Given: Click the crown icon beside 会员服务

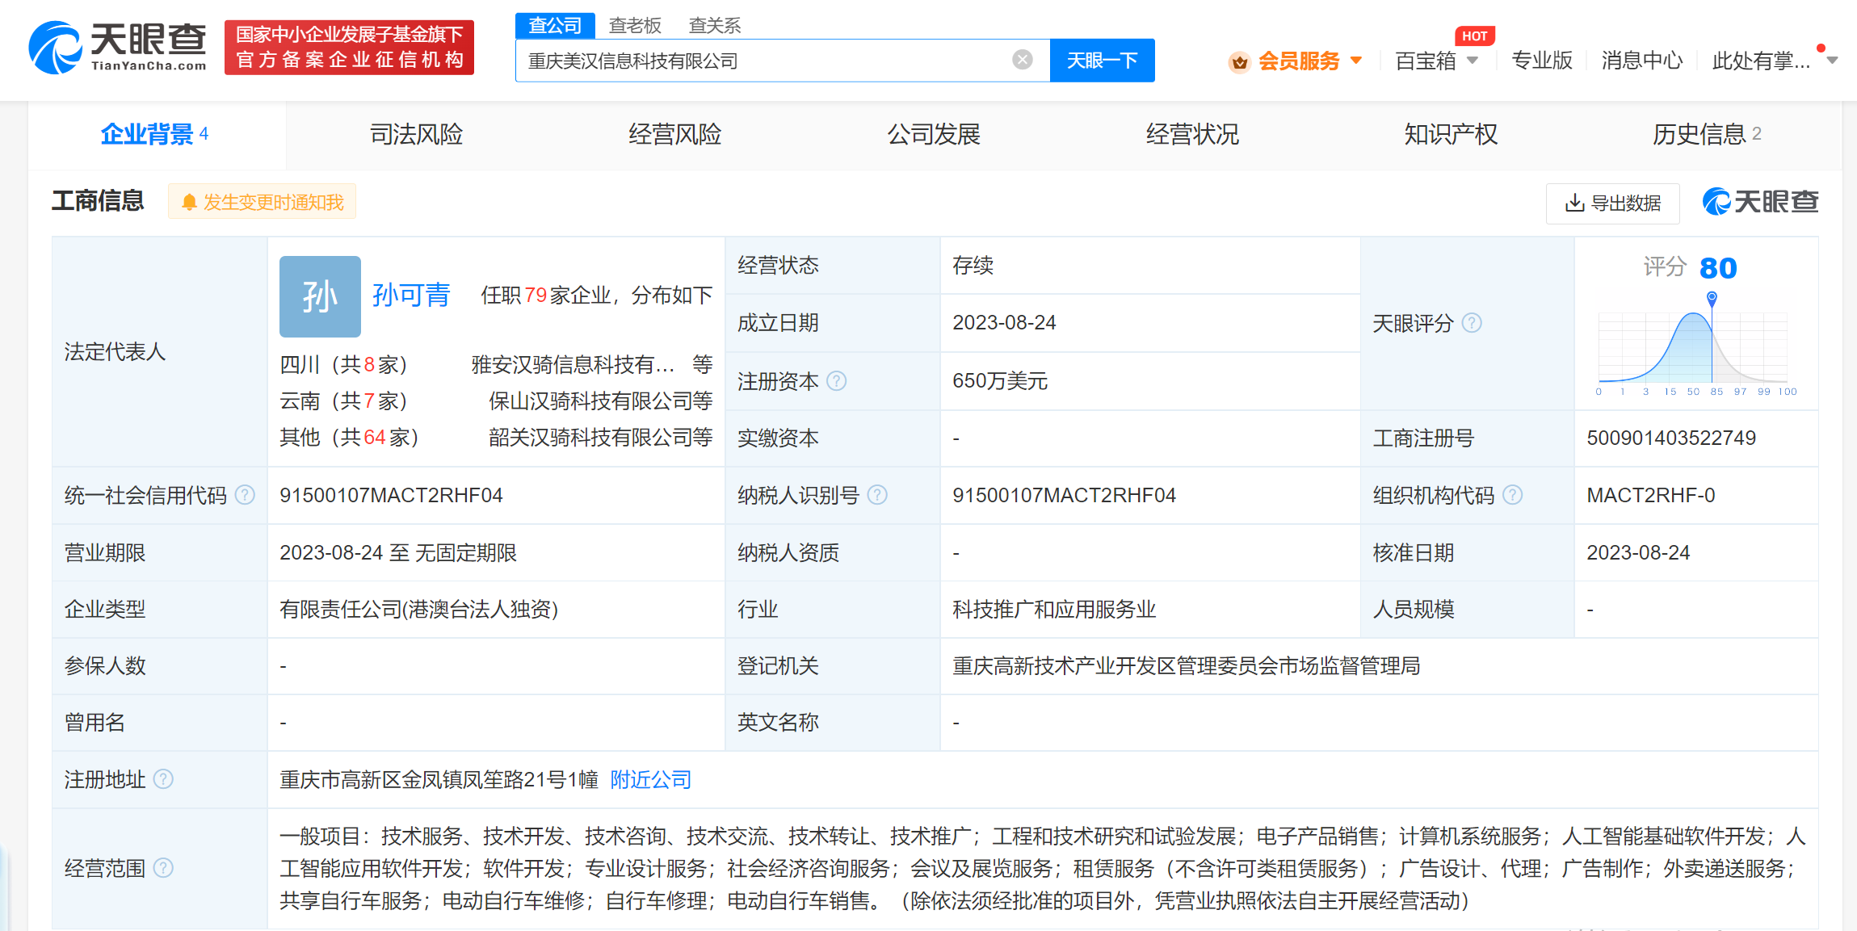Looking at the screenshot, I should click(x=1239, y=61).
